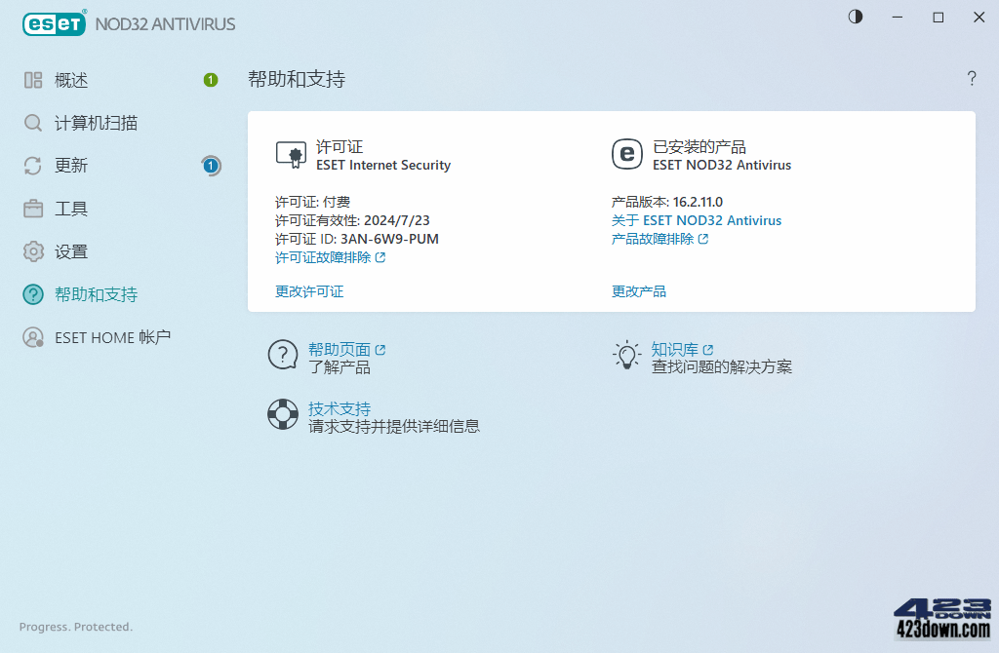Viewport: 999px width, 653px height.
Task: Open 工具 using the toolbox icon
Action: pos(32,208)
